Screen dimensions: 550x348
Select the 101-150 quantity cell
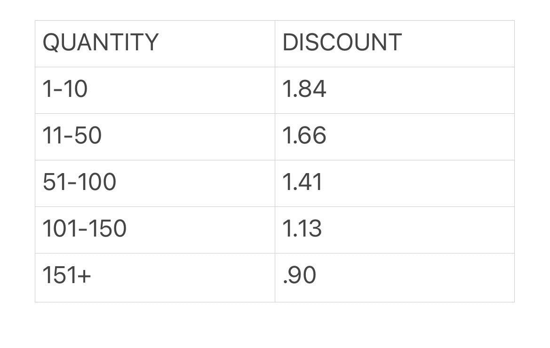pos(85,229)
